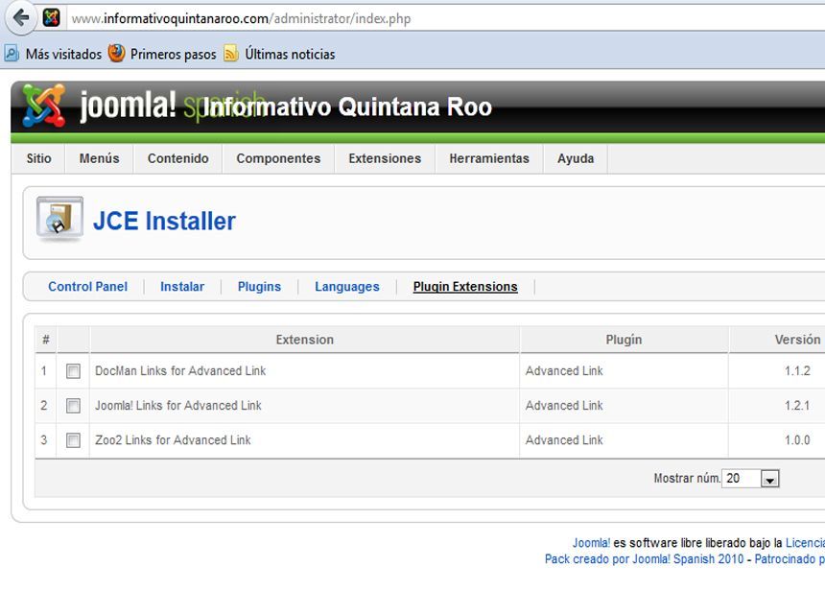Click the Joomla favicon beside the address
Screen dimensions: 825x614
(x=51, y=18)
